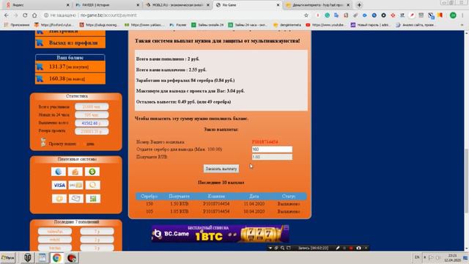
Task: Click the 11.04.2020 payout date cell
Action: click(x=254, y=204)
